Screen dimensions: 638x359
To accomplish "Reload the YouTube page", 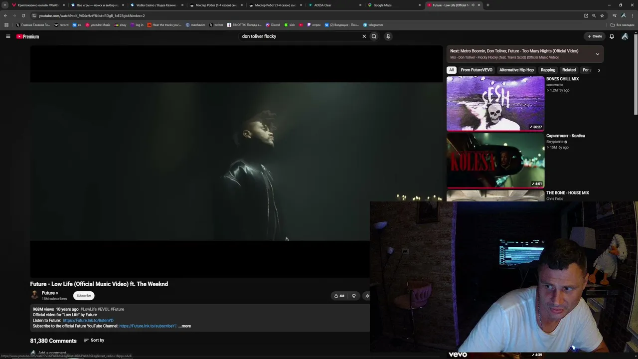I will click(x=23, y=15).
